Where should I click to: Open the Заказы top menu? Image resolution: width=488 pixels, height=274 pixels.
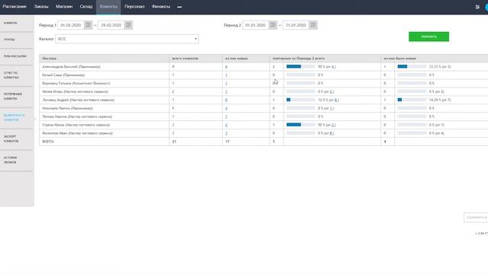coord(41,7)
